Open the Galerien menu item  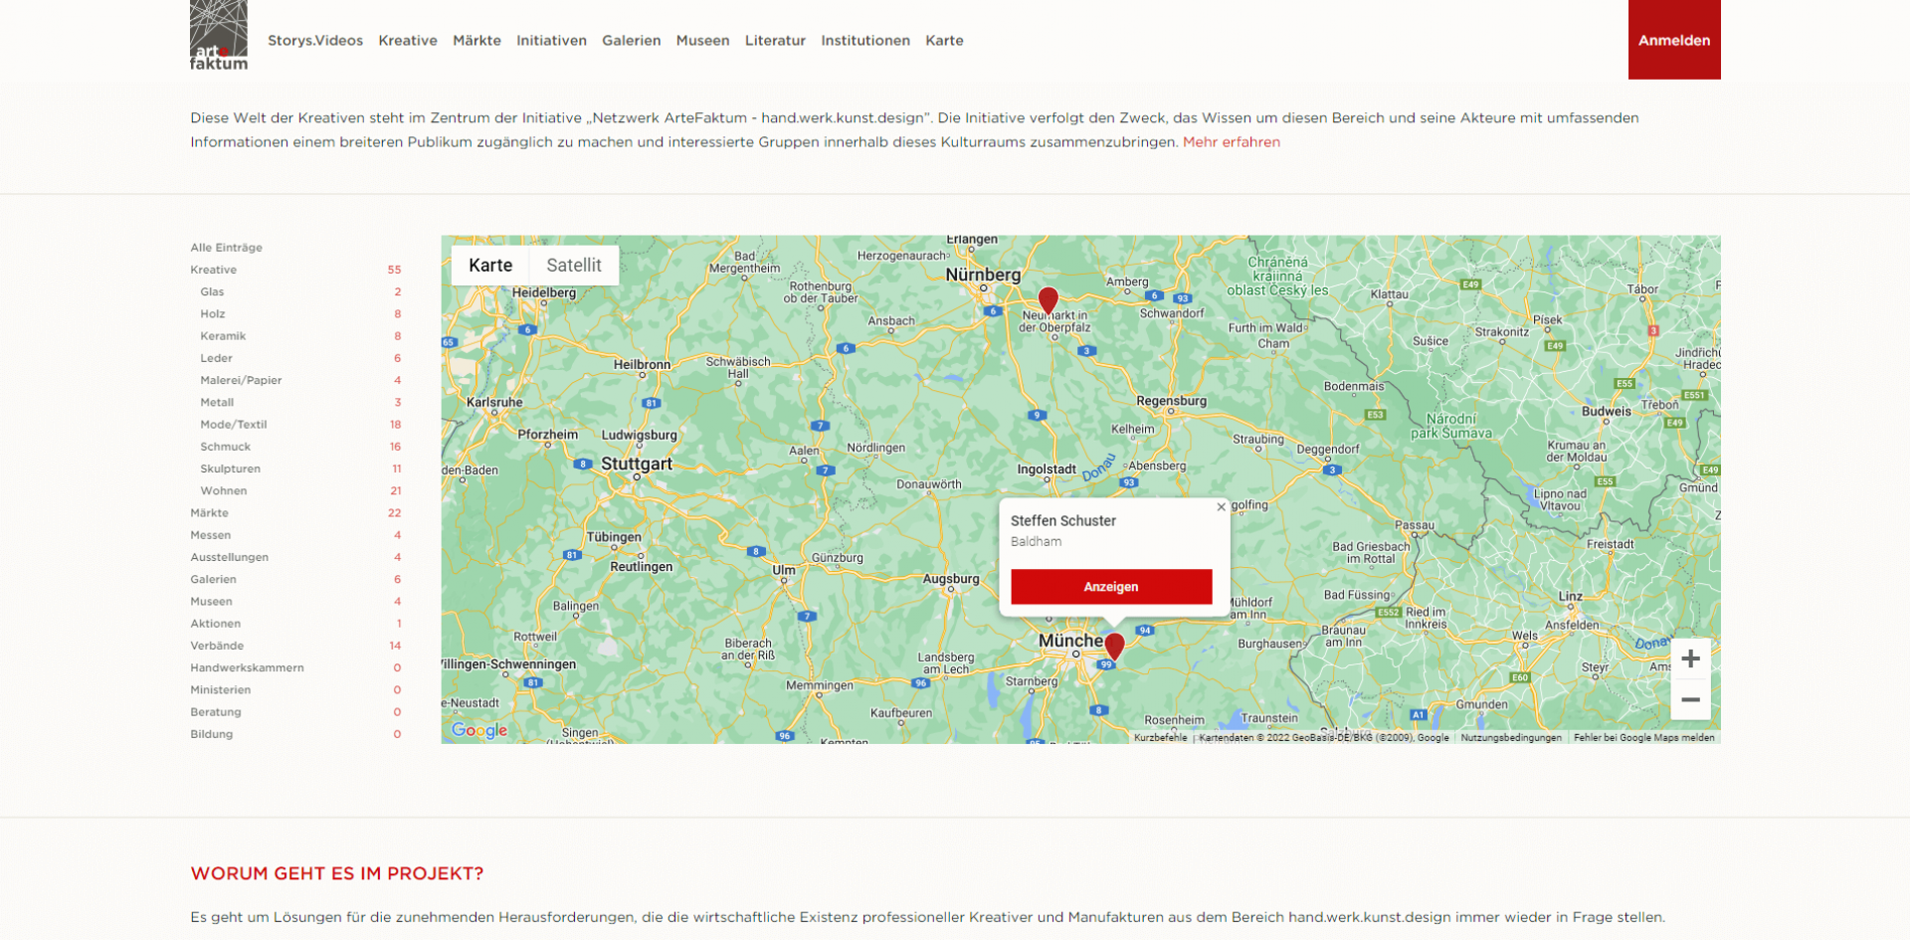point(631,41)
